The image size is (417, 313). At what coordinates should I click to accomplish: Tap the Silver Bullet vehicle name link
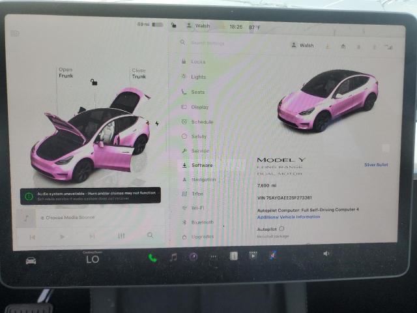tap(376, 165)
